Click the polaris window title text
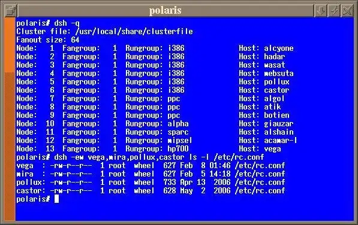Viewport: 358px width, 225px height. tap(166, 11)
